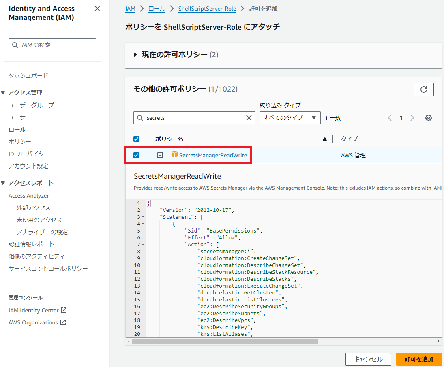Sort by ポリシー名 column
This screenshot has height=367, width=444.
(x=169, y=139)
